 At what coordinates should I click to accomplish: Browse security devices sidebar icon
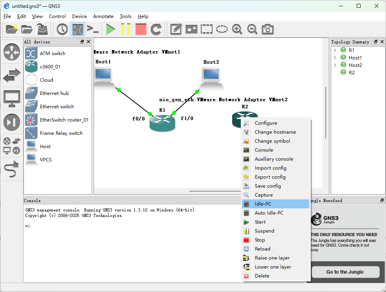(12, 122)
